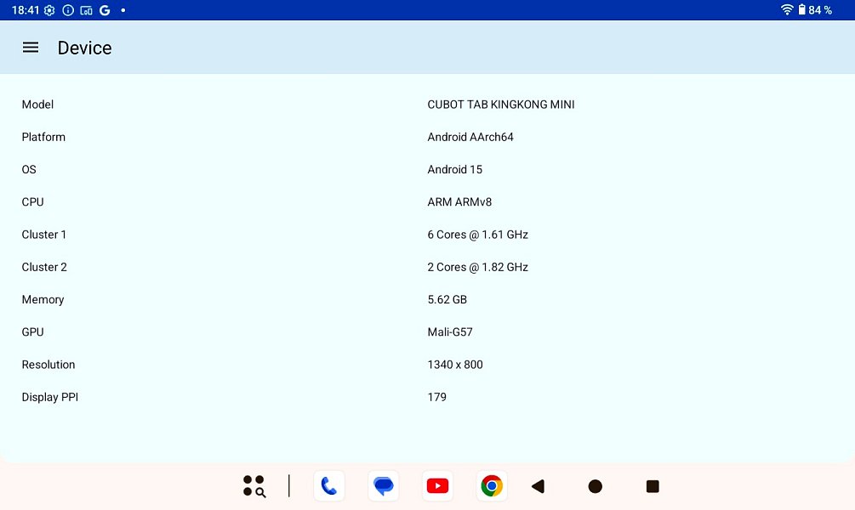
Task: Tap the Wi-Fi status icon
Action: [787, 10]
